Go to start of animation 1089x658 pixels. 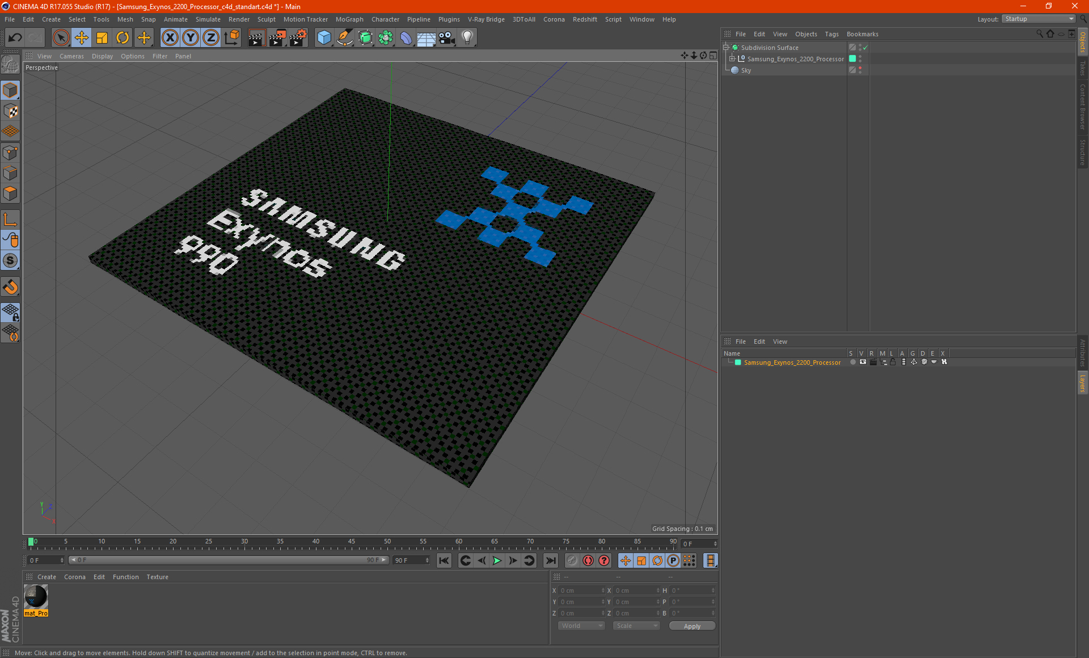click(x=444, y=560)
